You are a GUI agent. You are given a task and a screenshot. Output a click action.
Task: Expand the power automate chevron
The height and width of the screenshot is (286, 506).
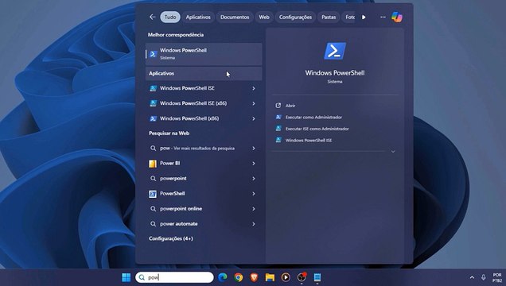click(x=254, y=224)
